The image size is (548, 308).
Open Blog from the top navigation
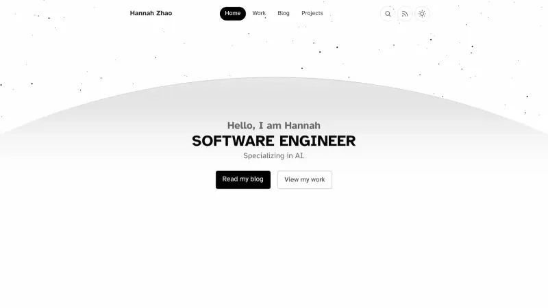[x=284, y=14]
